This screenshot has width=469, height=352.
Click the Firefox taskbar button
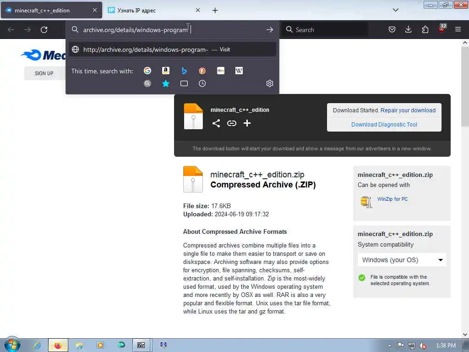pos(58,345)
